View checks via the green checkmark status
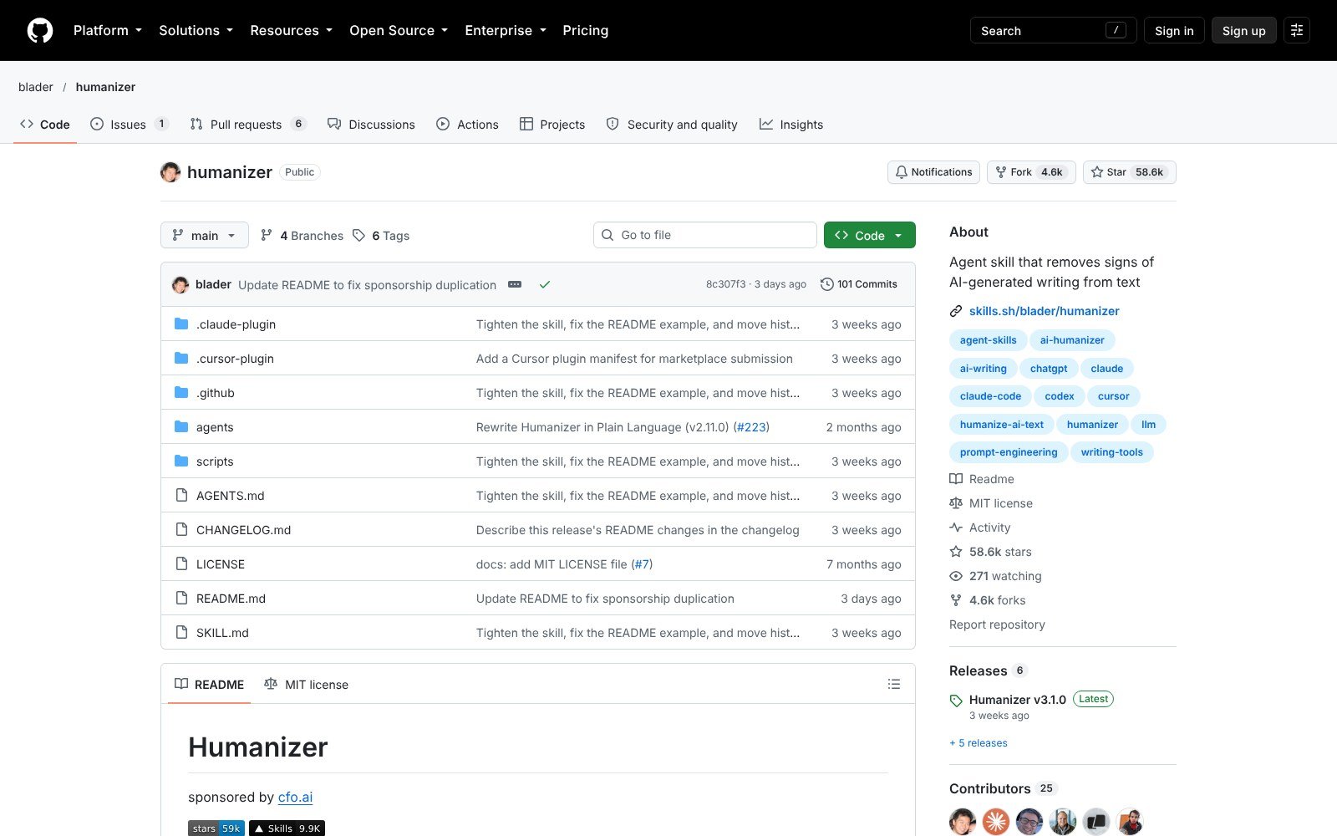 click(545, 284)
